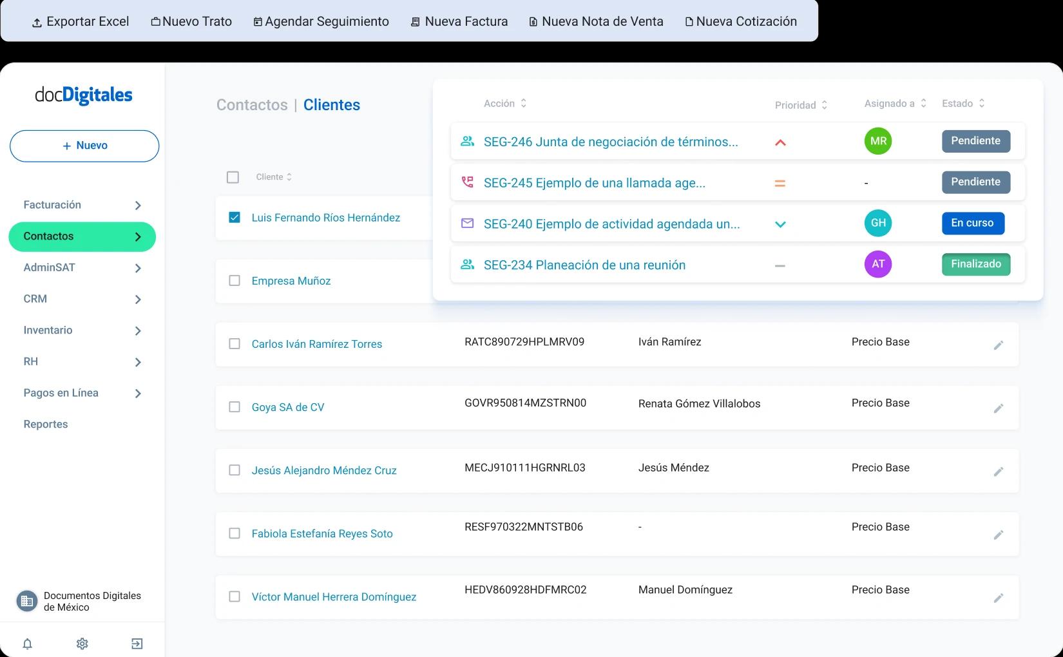The image size is (1063, 657).
Task: Check the Empresa Muñoz checkbox
Action: coord(235,280)
